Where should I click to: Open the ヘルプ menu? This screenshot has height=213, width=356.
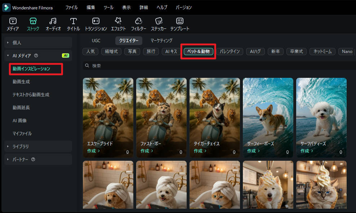click(162, 8)
